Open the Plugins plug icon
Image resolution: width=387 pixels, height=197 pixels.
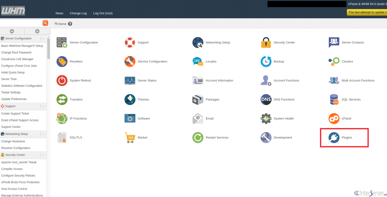click(x=334, y=138)
